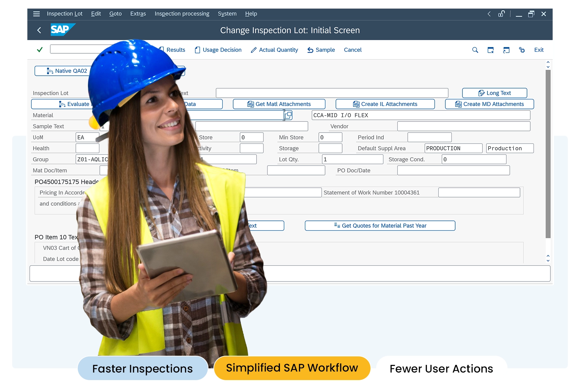Click the Faster Inspections label
The width and height of the screenshot is (580, 387).
tap(143, 369)
